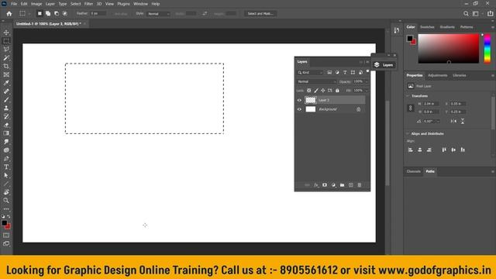Select the Eraser tool

click(6, 125)
